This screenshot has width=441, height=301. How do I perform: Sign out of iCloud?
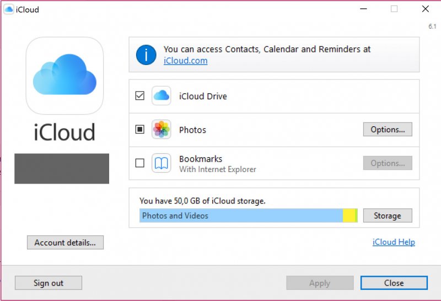click(x=49, y=283)
